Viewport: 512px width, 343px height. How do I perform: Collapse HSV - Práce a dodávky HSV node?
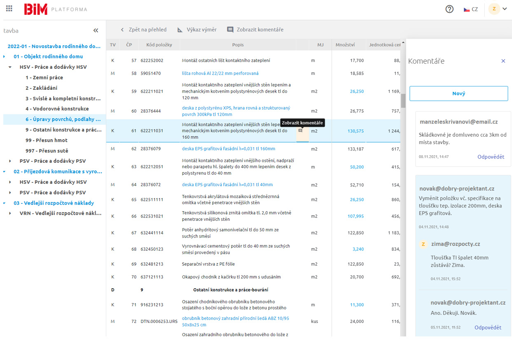(x=10, y=67)
